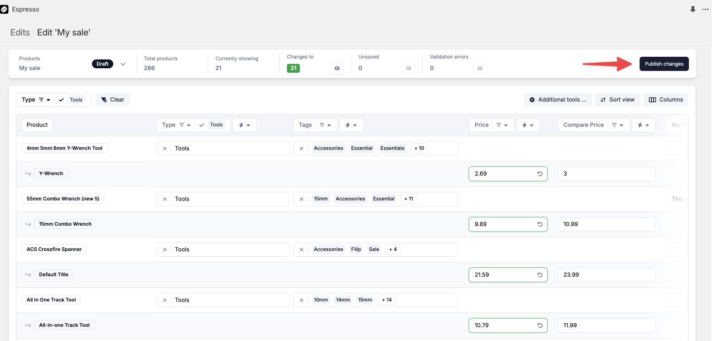
Task: Click the 10.99 compare price field
Action: tap(606, 224)
